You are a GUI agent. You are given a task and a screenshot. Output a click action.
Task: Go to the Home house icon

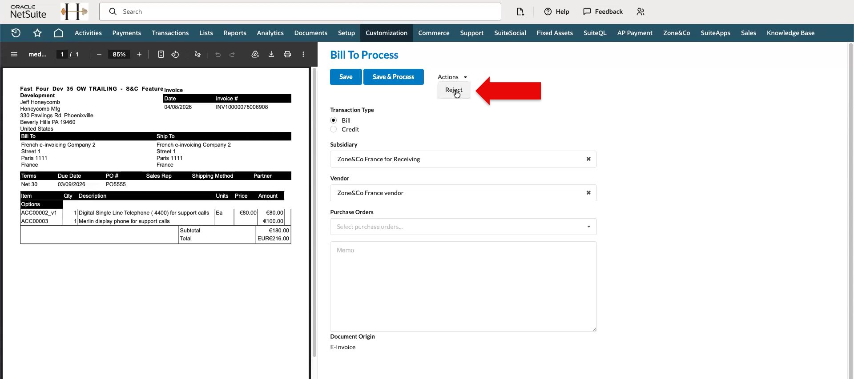coord(59,33)
